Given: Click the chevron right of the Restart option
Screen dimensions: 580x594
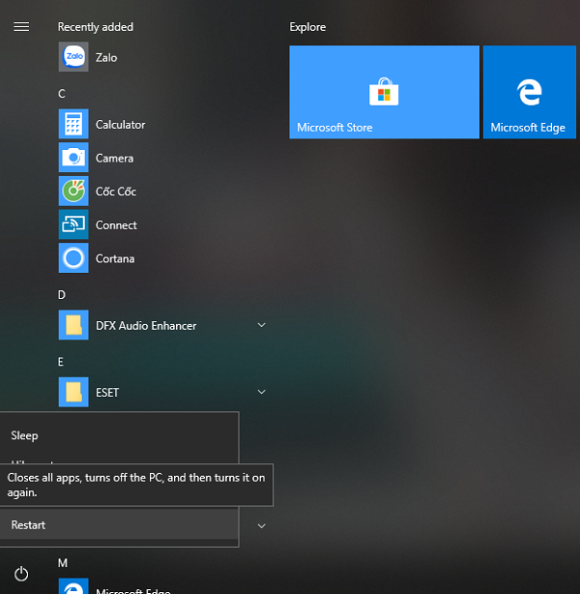Looking at the screenshot, I should (261, 525).
